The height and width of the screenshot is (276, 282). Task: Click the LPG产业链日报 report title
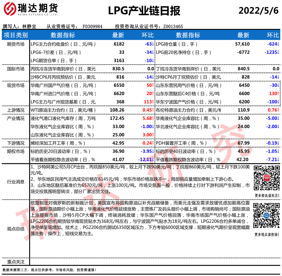144,11
